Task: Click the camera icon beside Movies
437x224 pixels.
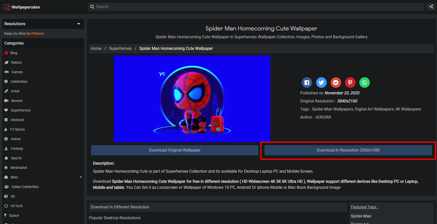Action: coord(6,101)
